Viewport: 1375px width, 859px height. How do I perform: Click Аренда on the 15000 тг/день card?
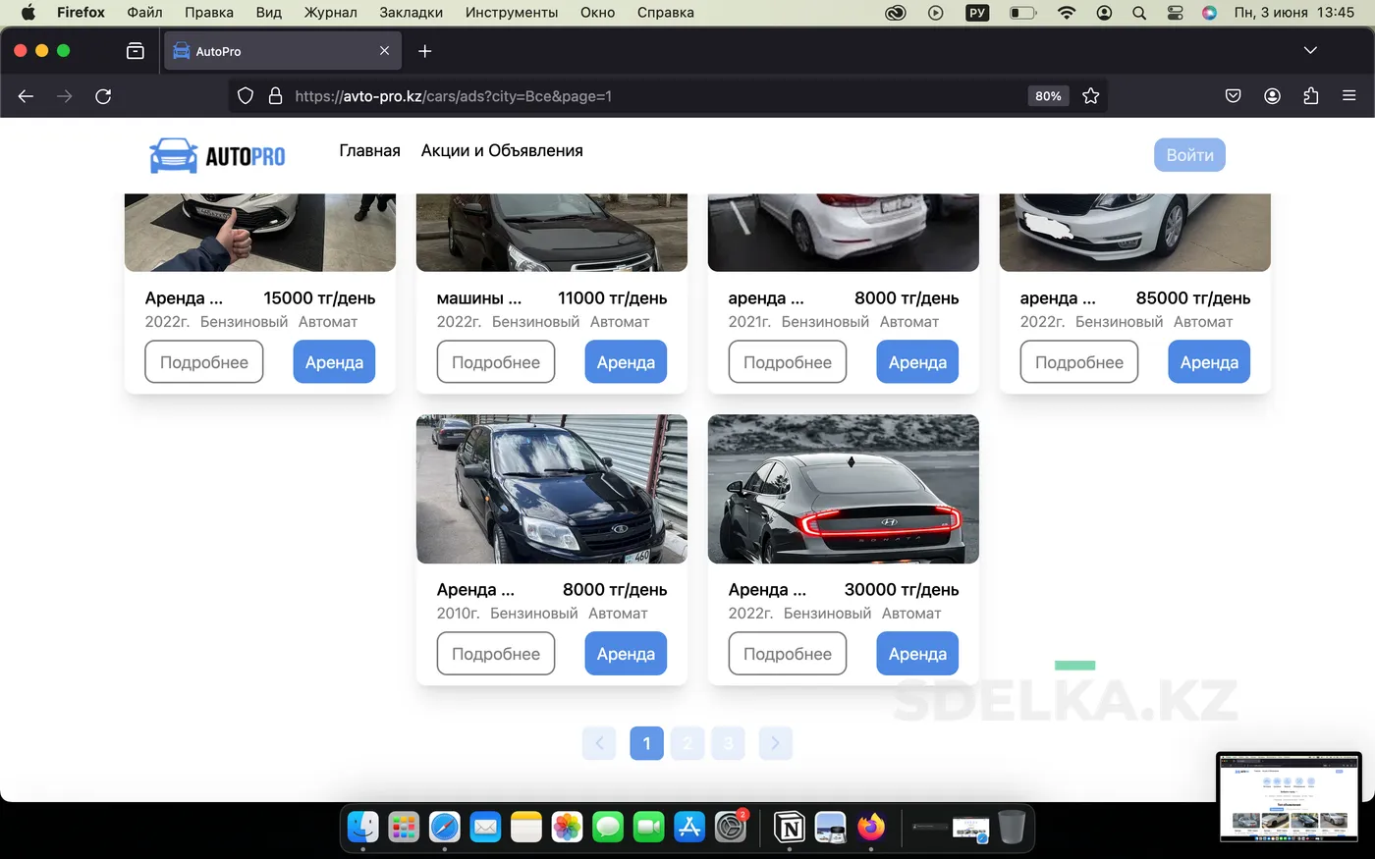[334, 362]
